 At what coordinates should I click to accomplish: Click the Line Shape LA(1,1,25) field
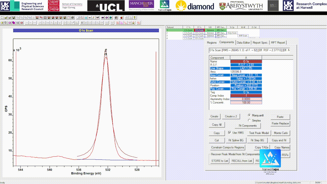(x=246, y=68)
